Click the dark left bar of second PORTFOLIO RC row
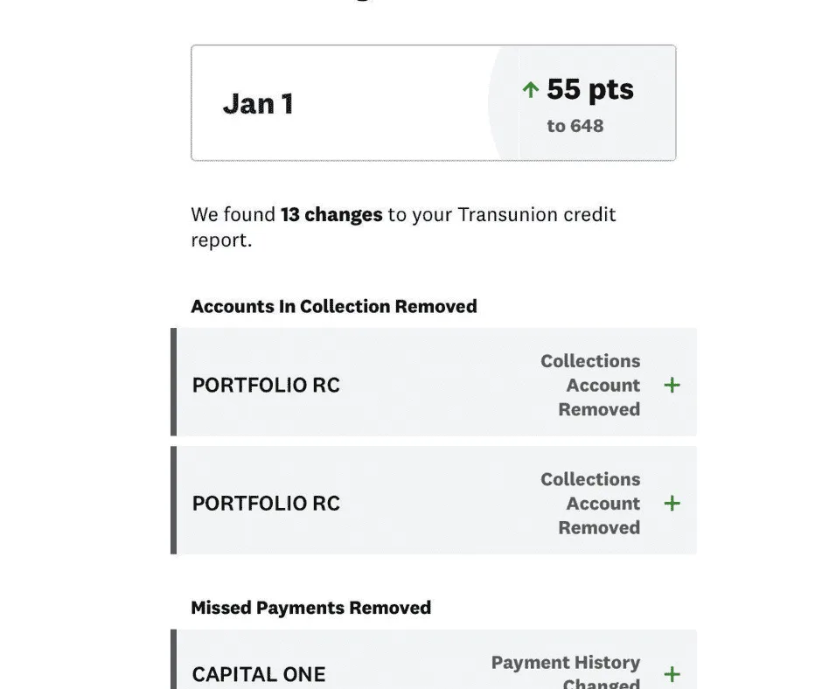Image resolution: width=822 pixels, height=689 pixels. click(x=174, y=500)
